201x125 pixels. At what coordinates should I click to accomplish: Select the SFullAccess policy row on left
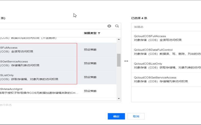tap(58, 49)
